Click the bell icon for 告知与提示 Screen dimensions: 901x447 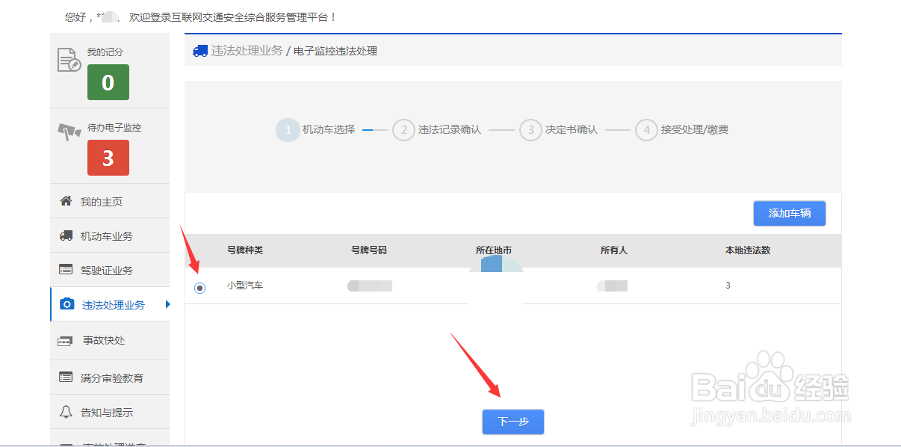66,412
